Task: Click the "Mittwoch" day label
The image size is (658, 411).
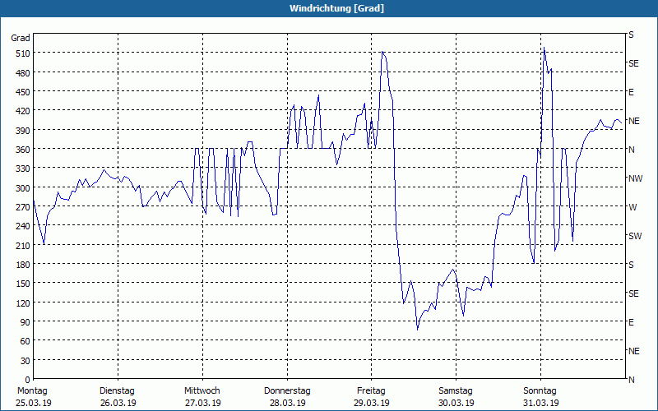Action: click(x=202, y=391)
